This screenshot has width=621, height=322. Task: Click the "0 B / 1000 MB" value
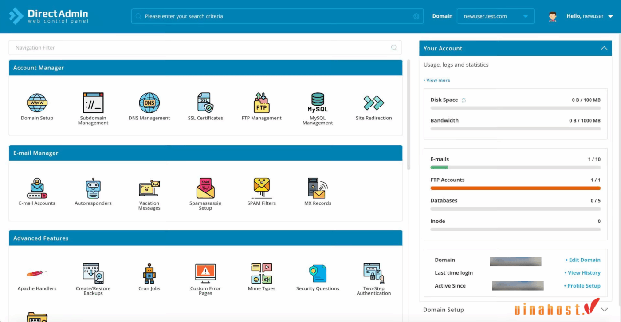tap(585, 120)
